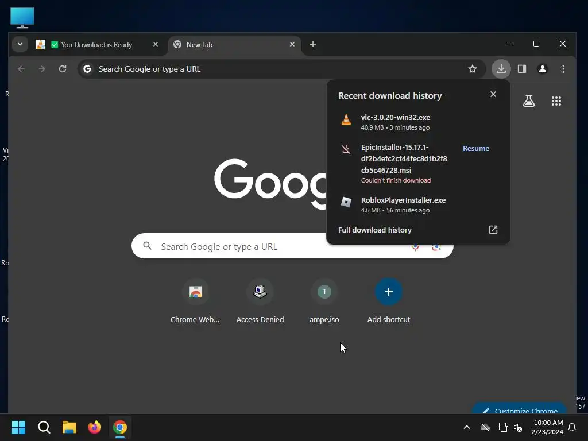Screen dimensions: 588x441
Task: Switch to the New Tab tab
Action: [234, 45]
